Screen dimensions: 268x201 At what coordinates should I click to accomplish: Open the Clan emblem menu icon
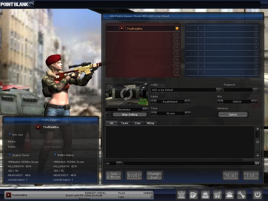[x=181, y=194]
